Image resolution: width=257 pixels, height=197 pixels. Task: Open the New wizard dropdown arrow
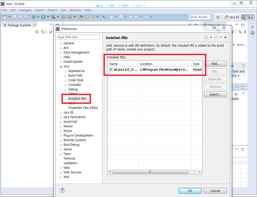tap(9, 17)
